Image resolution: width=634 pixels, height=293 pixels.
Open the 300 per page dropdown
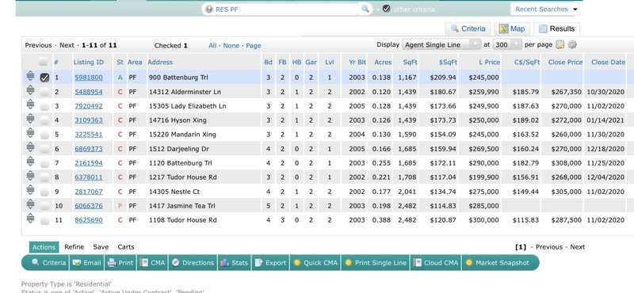507,44
